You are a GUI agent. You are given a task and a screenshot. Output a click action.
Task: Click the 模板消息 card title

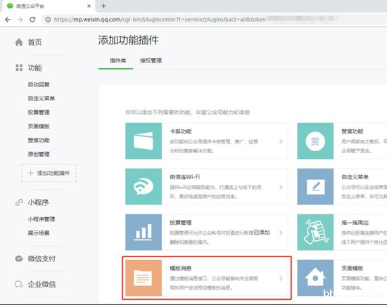click(x=181, y=268)
